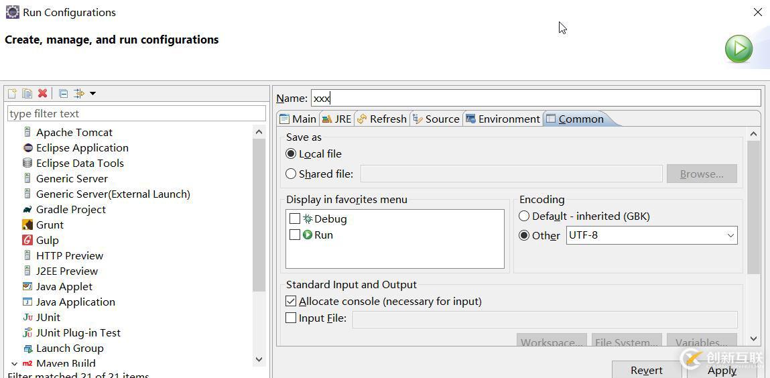Screen dimensions: 770x378
Task: Click the type filter text box
Action: [137, 113]
